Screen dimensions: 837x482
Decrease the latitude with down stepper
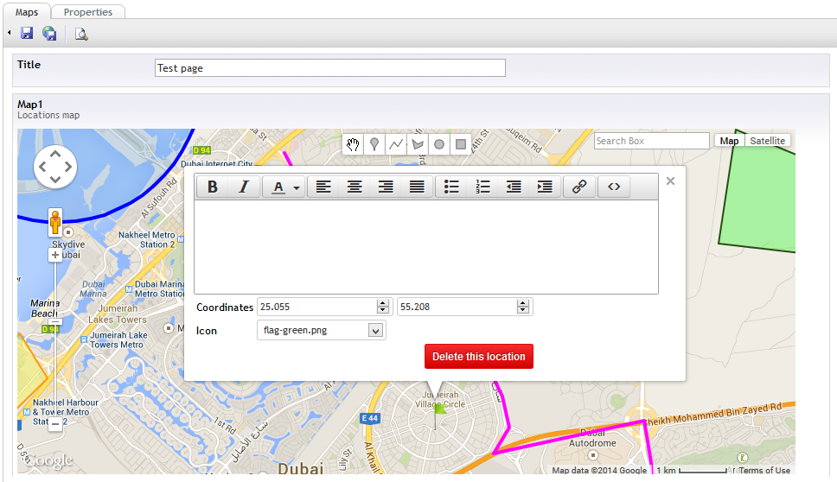pos(382,310)
